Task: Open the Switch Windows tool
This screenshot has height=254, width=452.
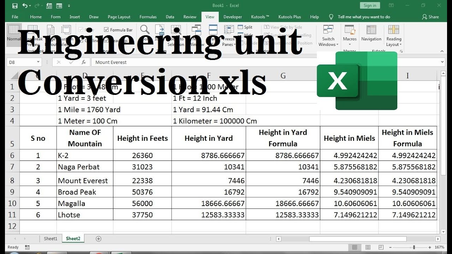Action: 328,36
